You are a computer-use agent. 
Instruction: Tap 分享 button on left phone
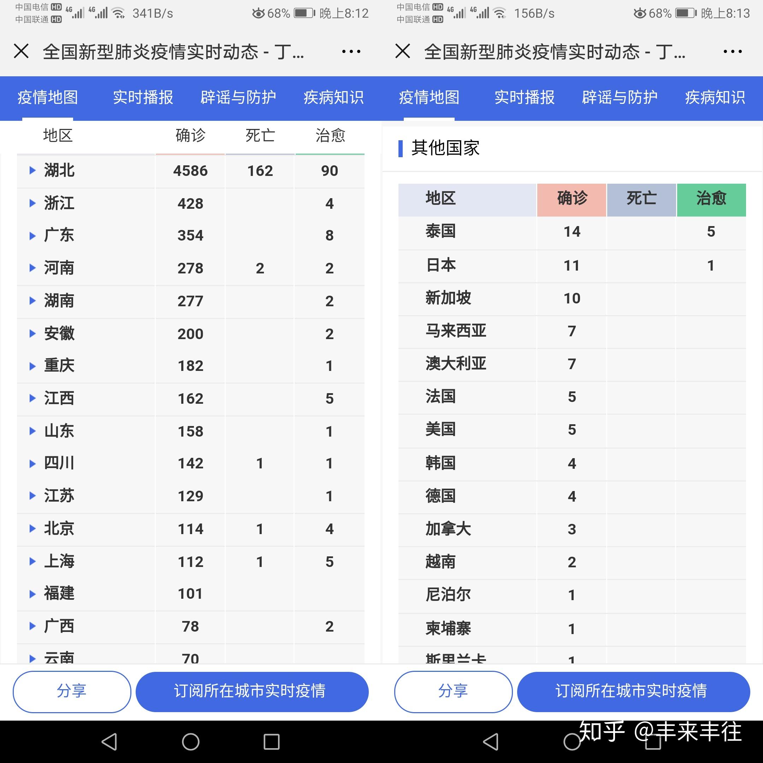click(72, 692)
